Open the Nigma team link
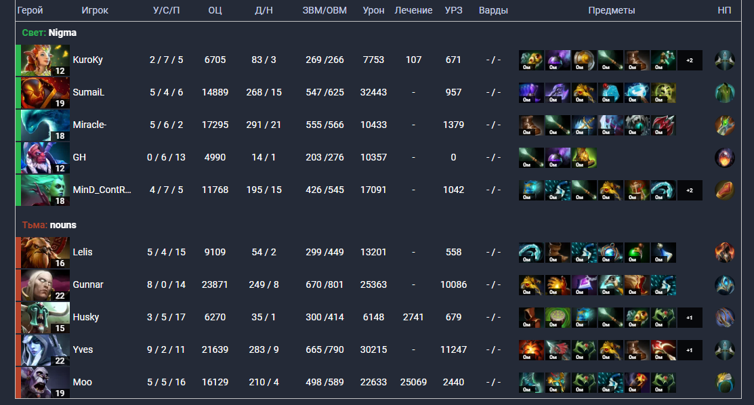754x405 pixels. tap(62, 33)
